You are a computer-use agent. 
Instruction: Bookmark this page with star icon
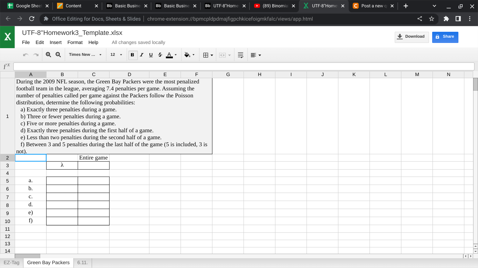[x=431, y=19]
